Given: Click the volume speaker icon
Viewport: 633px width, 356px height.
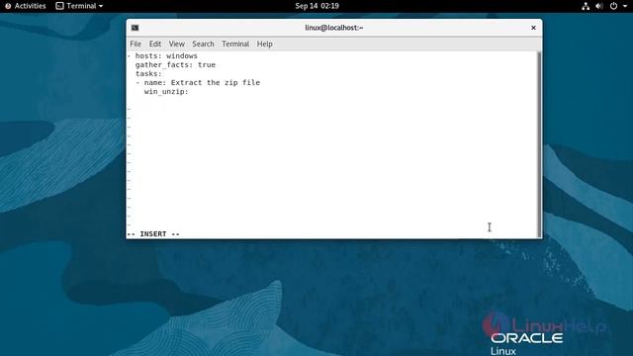Looking at the screenshot, I should point(599,6).
